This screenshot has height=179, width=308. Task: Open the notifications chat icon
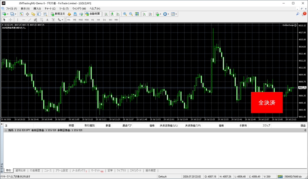click(x=304, y=14)
